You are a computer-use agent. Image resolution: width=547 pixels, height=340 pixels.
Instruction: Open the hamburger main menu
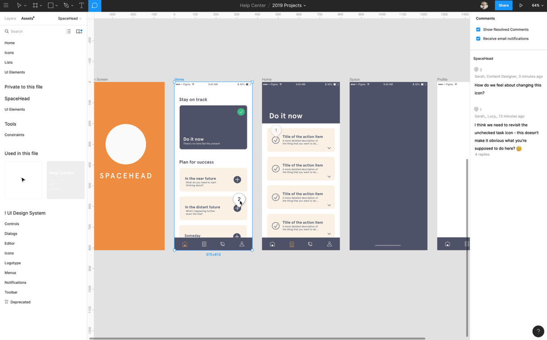(6, 5)
